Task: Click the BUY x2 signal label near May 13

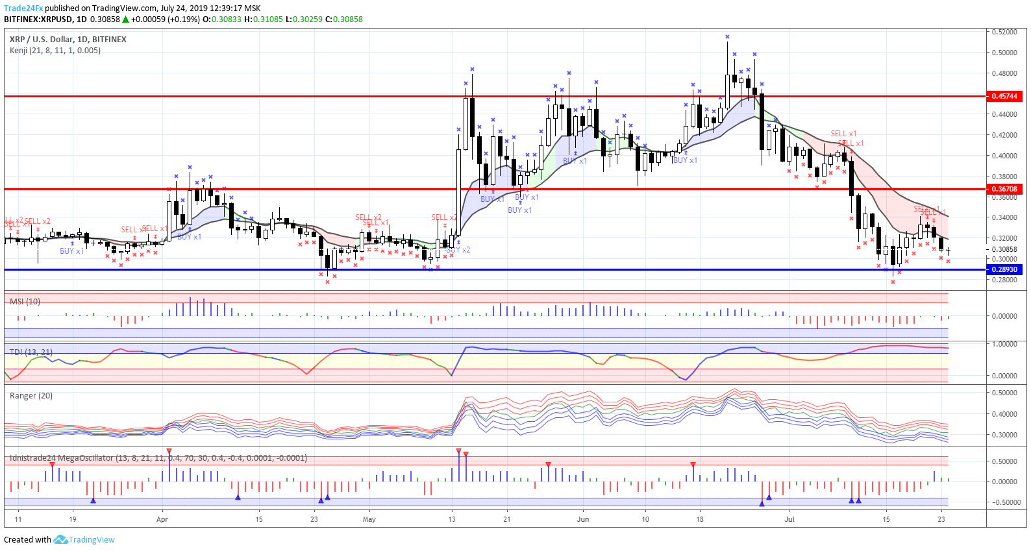Action: click(x=458, y=250)
